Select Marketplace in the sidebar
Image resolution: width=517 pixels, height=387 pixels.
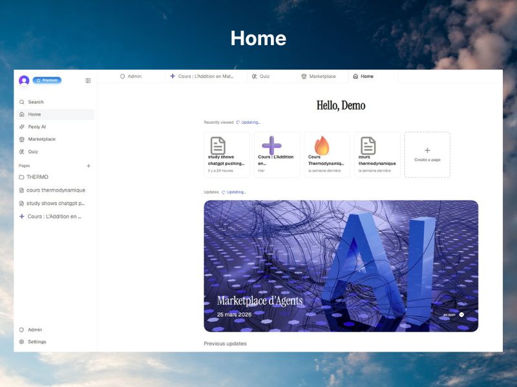click(41, 139)
